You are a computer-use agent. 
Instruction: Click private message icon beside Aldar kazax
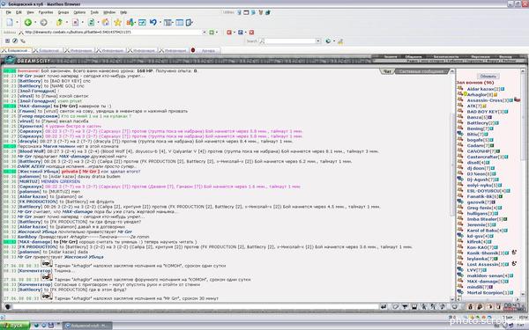click(x=460, y=89)
